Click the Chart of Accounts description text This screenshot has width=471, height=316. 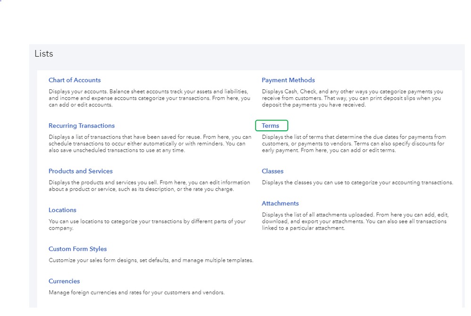pos(149,98)
